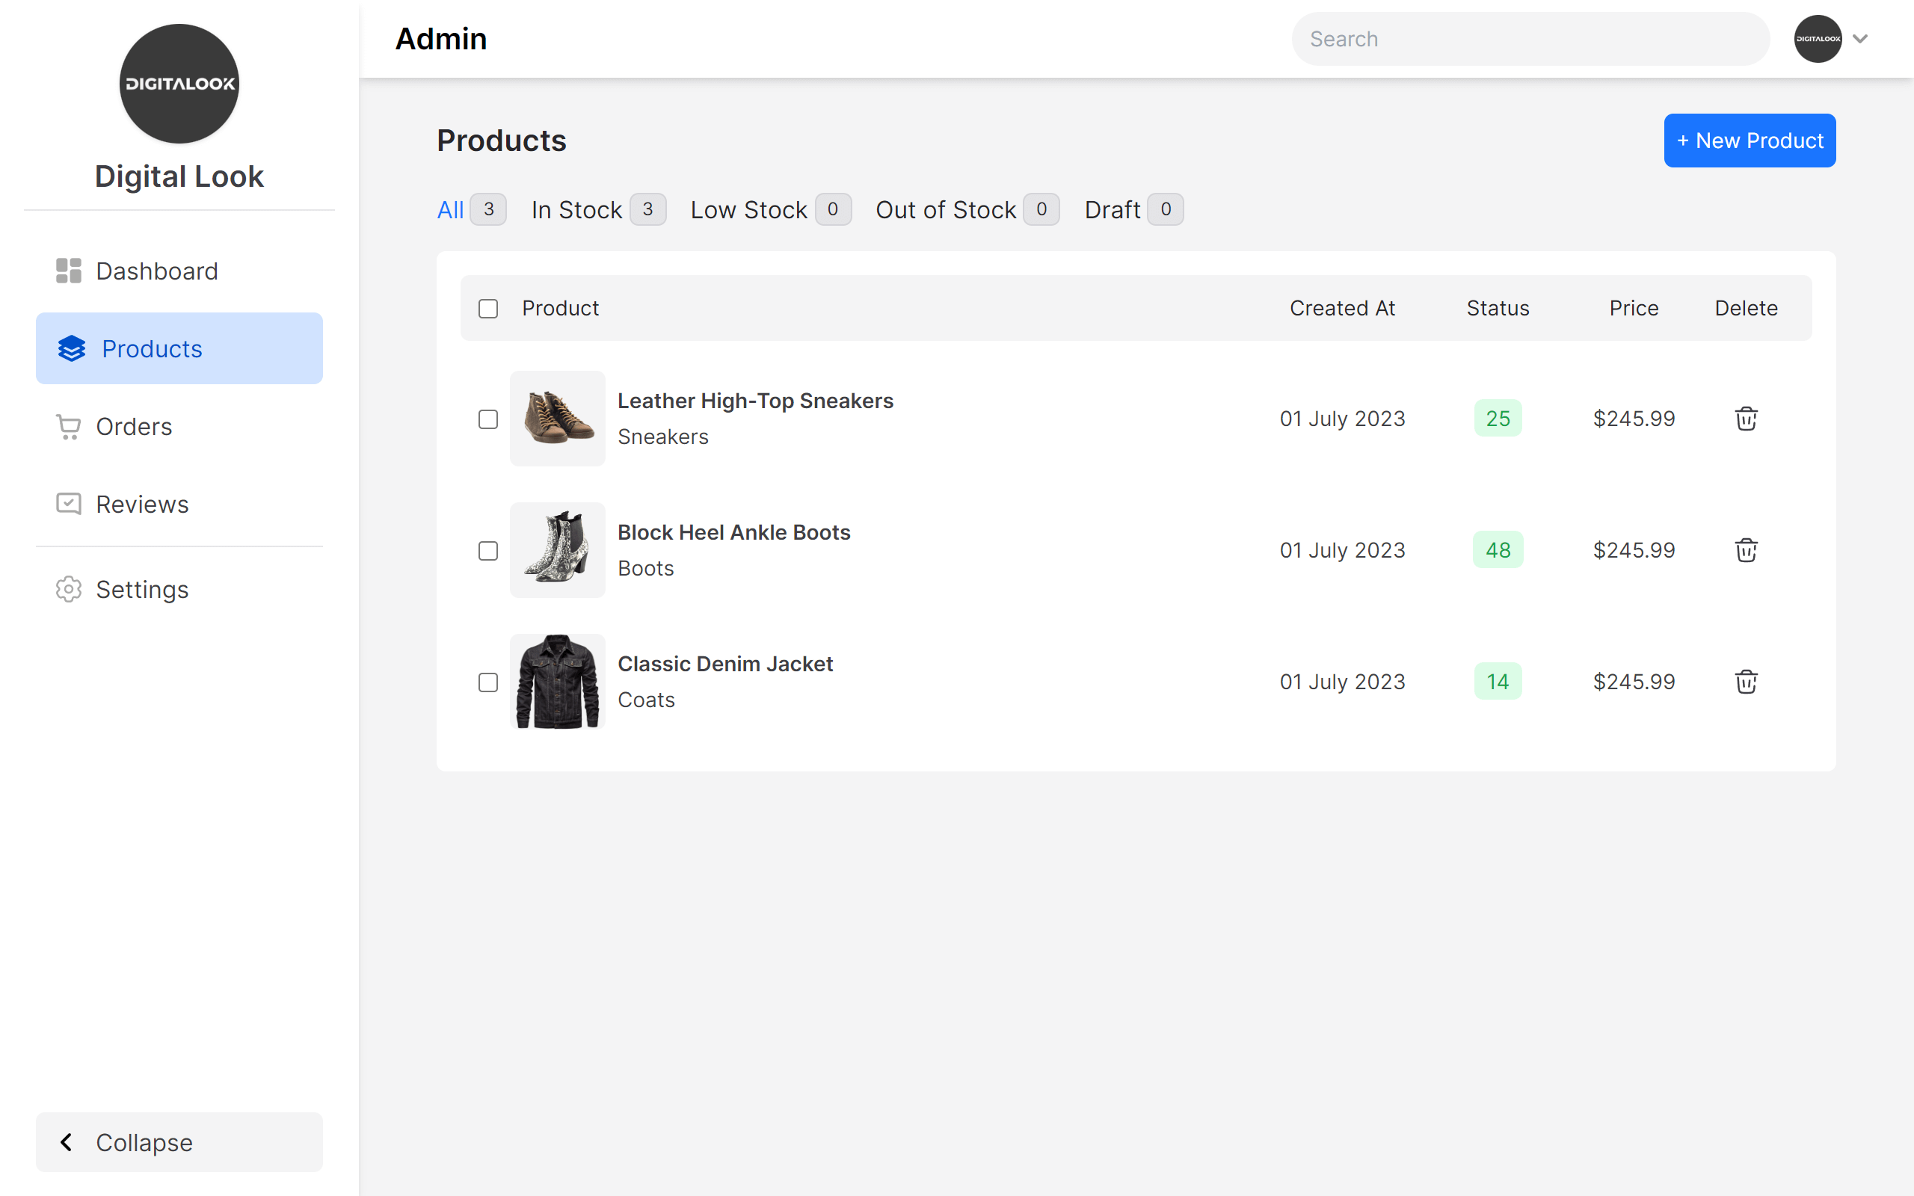Click the Dashboard grid icon in sidebar
The height and width of the screenshot is (1196, 1914).
tap(69, 271)
